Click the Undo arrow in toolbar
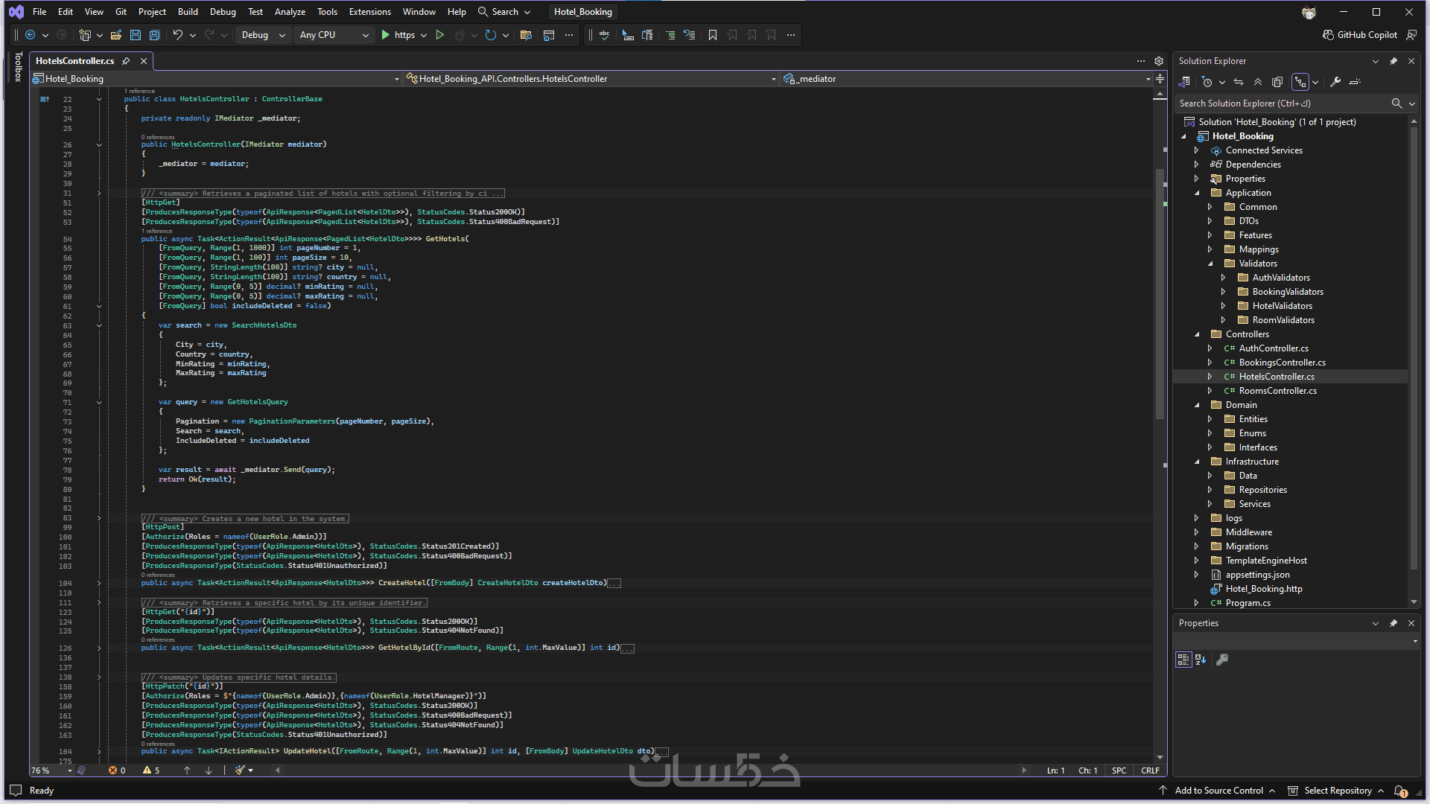This screenshot has width=1430, height=804. coord(177,35)
